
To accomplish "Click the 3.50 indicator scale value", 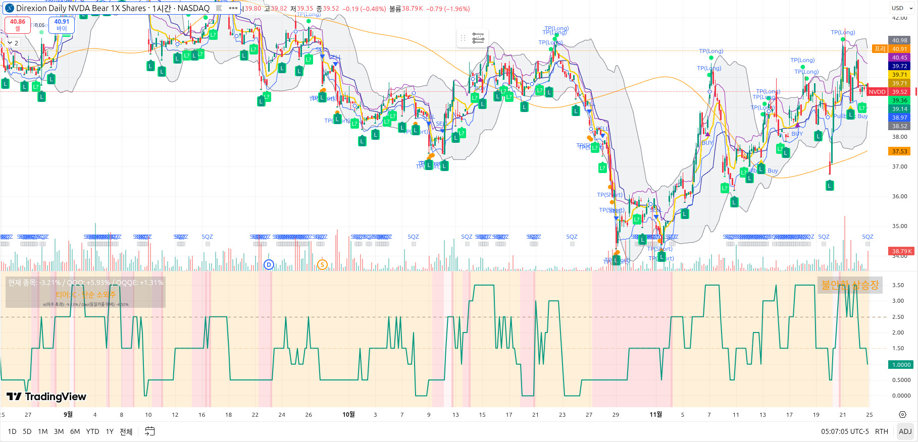I will 898,285.
